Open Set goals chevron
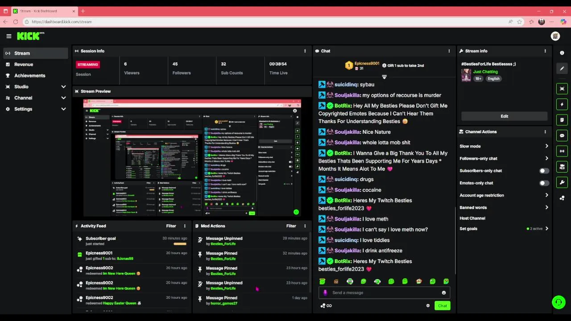Screen dimensions: 571x321 pos(546,229)
